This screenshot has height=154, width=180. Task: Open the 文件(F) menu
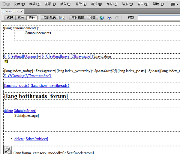point(19,4)
